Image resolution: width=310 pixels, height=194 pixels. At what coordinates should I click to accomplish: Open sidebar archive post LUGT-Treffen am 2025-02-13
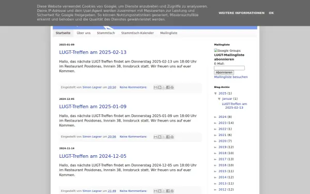tap(234, 106)
